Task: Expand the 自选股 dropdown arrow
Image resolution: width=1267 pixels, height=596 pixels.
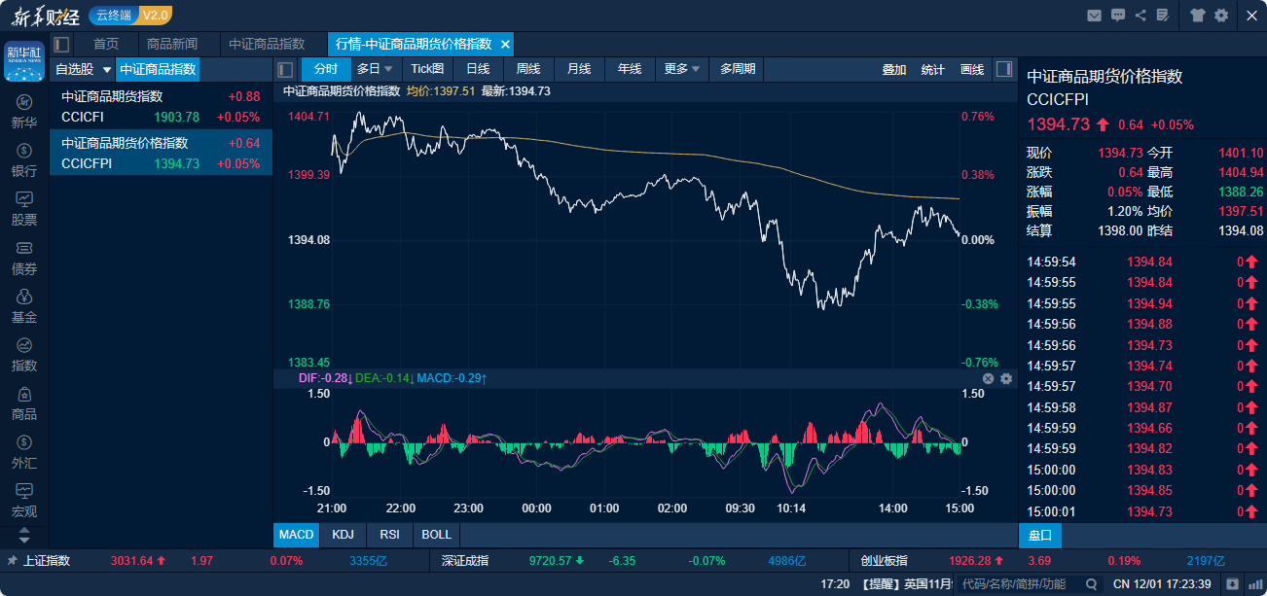Action: point(107,70)
